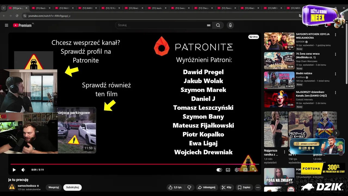Viewport: 348px width, 196px height.
Task: Click the video title 'ja tu pracuję'
Action: point(18,180)
